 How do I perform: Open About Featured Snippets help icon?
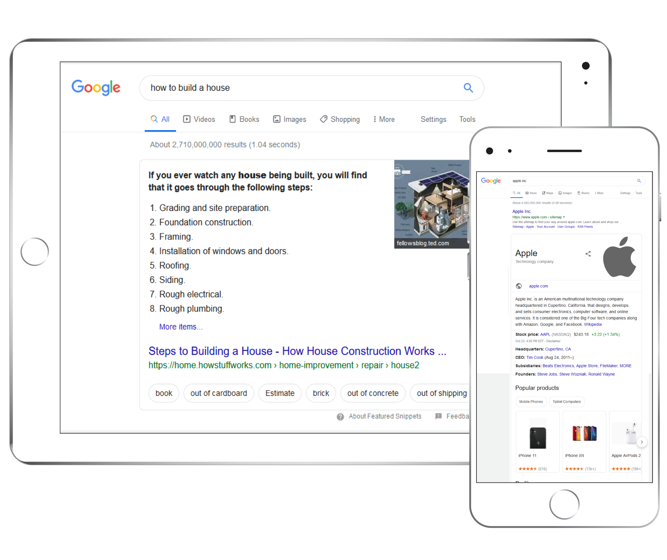click(x=340, y=417)
